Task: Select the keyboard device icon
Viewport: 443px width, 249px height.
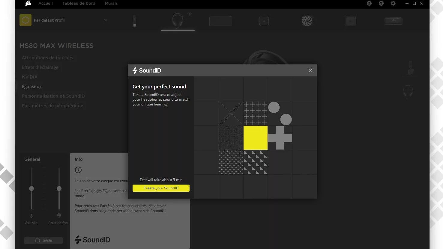Action: pos(394,21)
